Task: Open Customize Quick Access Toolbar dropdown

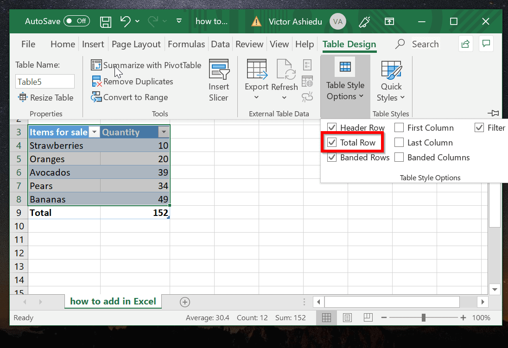Action: 179,21
